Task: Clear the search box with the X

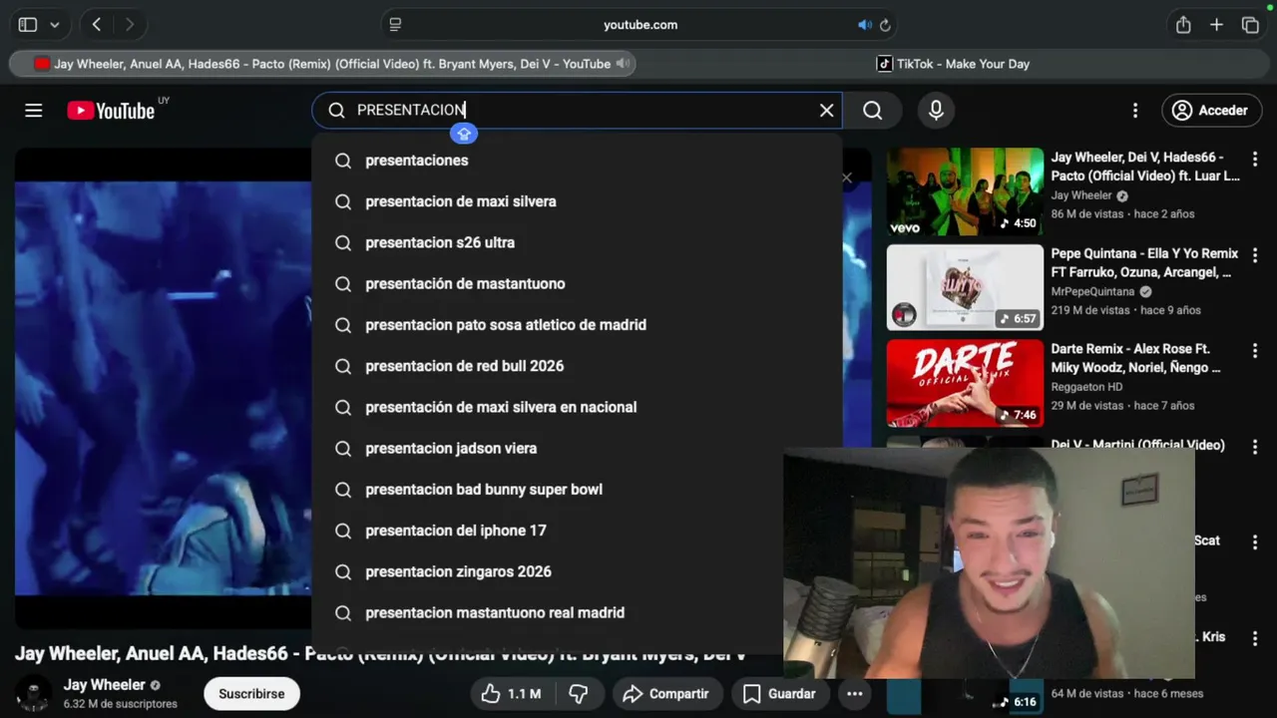Action: point(826,111)
